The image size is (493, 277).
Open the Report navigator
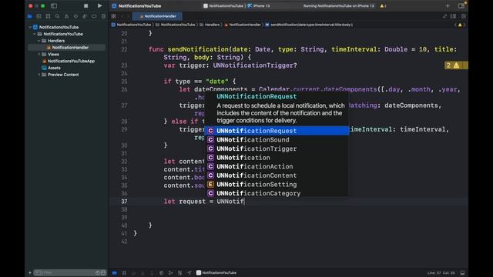tap(103, 16)
